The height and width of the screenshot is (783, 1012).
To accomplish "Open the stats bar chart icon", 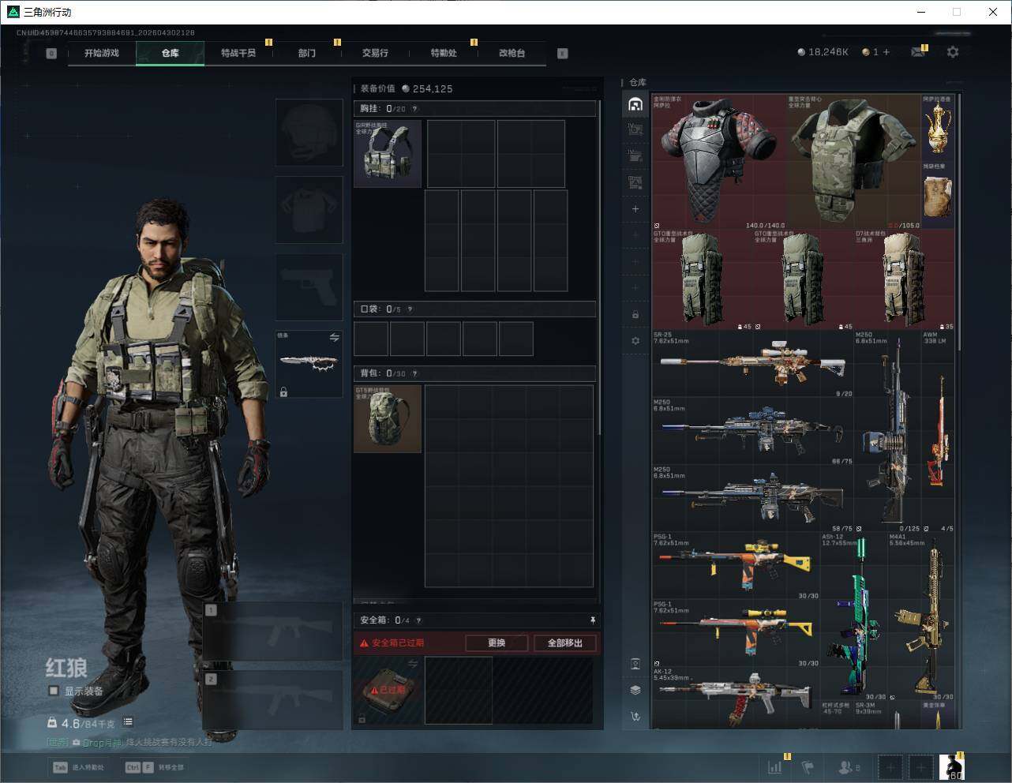I will [x=775, y=766].
